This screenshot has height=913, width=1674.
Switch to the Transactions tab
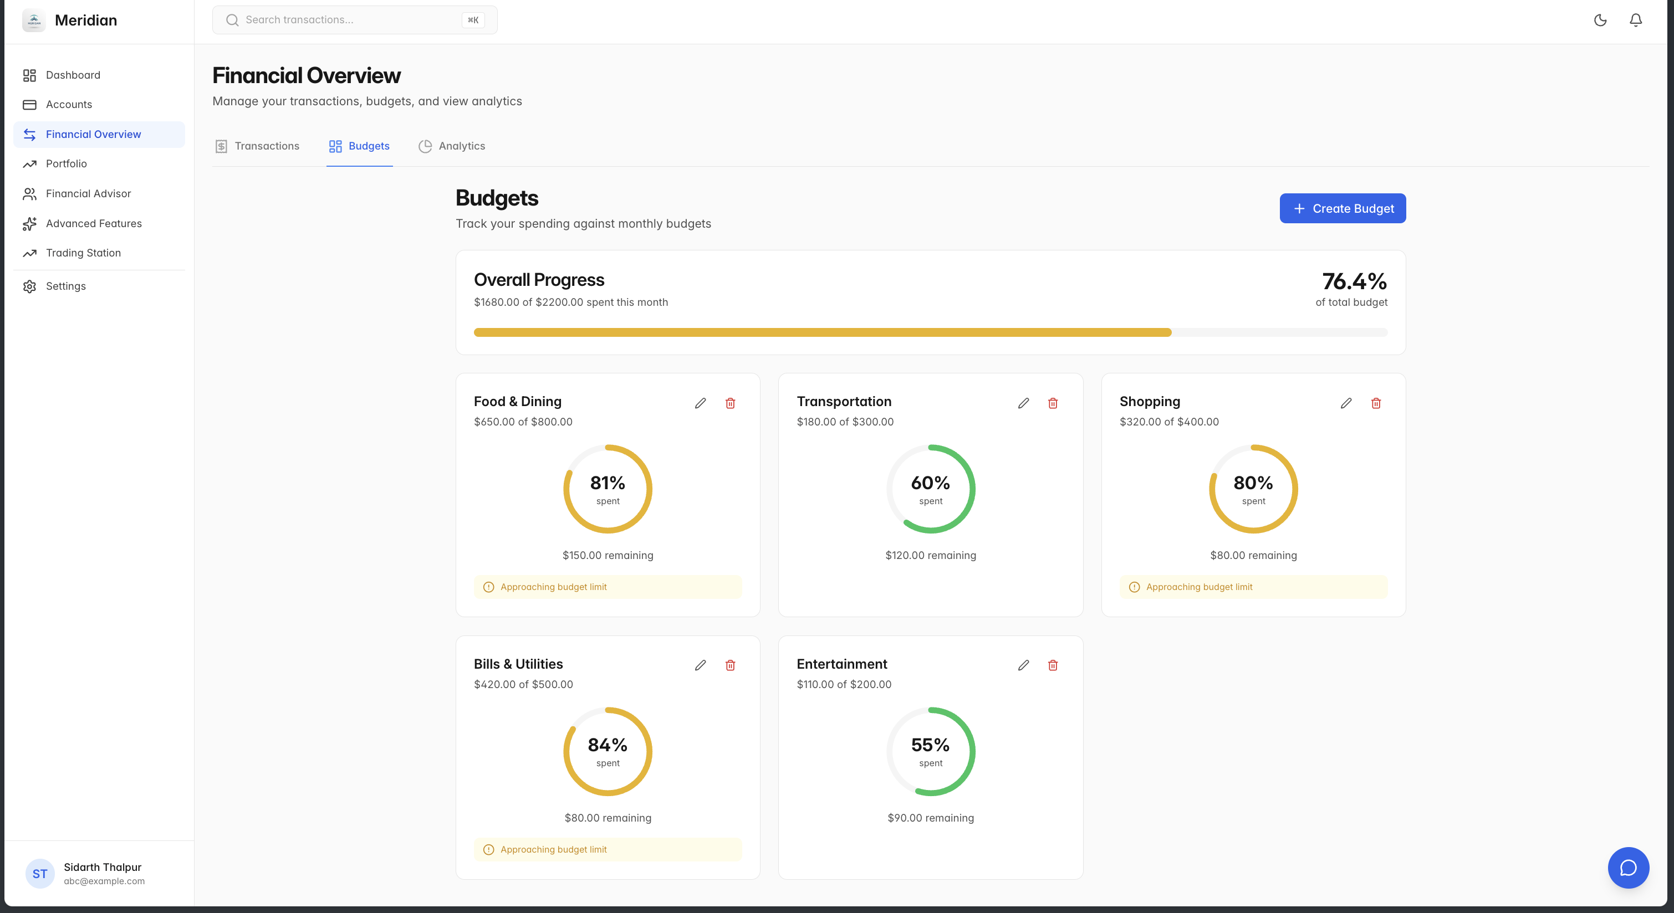(x=257, y=146)
